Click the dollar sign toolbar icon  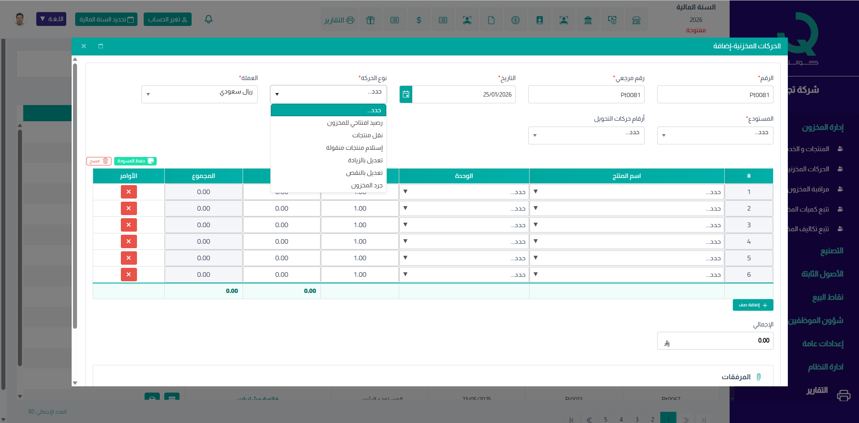point(419,20)
